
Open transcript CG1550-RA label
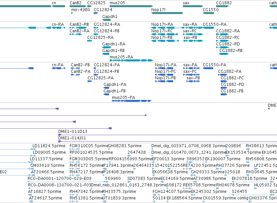215,24
